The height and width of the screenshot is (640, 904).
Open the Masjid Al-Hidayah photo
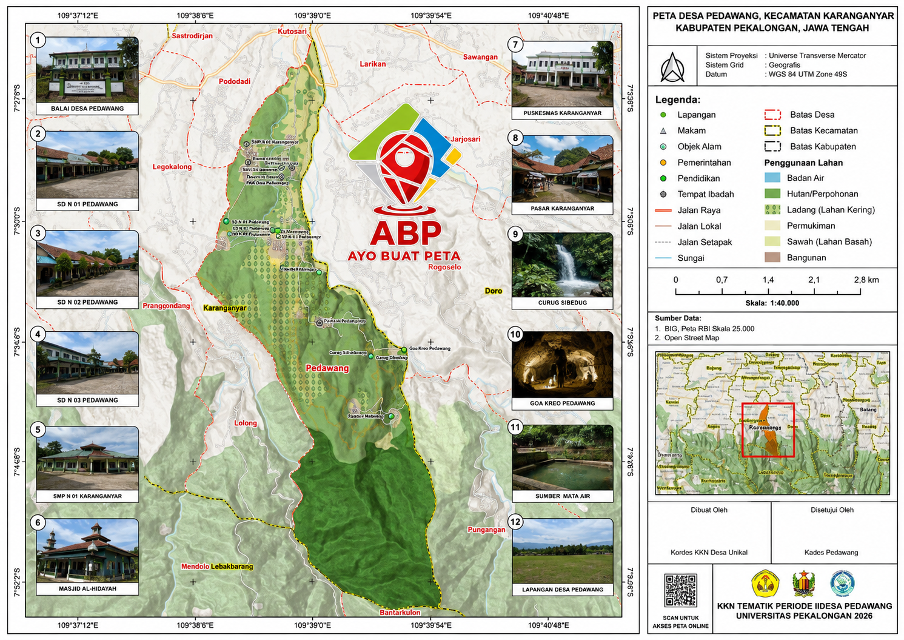click(87, 550)
